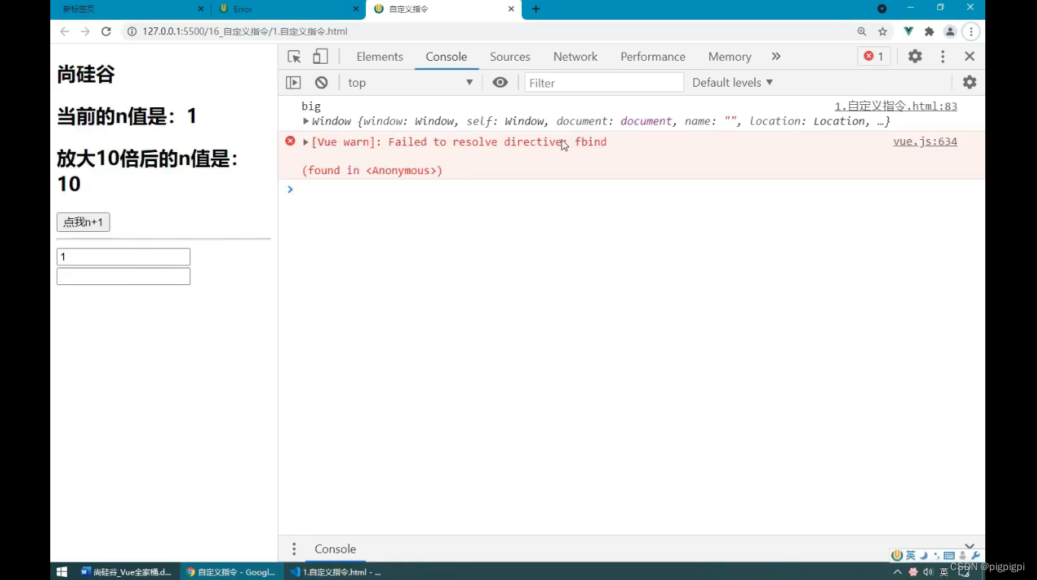The width and height of the screenshot is (1037, 580).
Task: Toggle the IME moon half-width mode
Action: coord(924,556)
